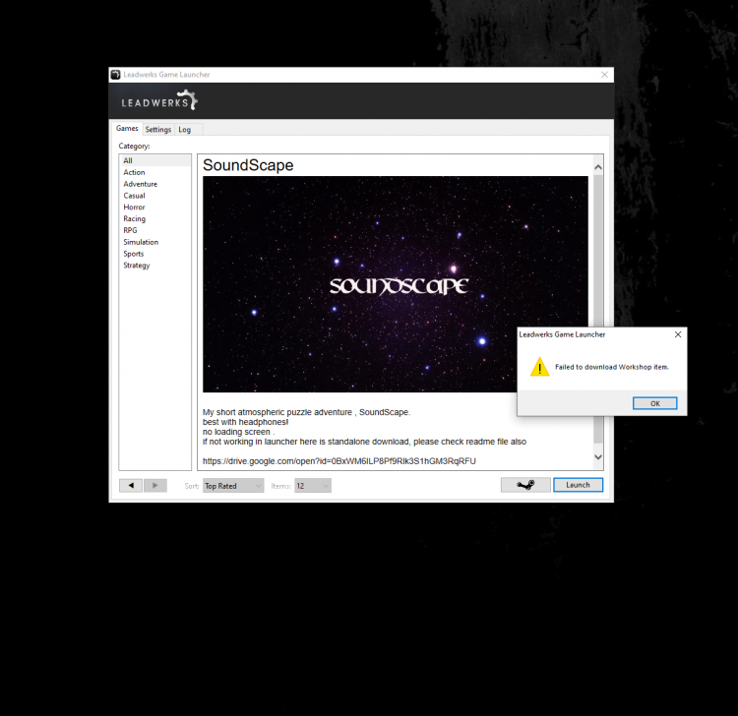The height and width of the screenshot is (716, 738).
Task: Launch the SoundScape game
Action: [578, 485]
